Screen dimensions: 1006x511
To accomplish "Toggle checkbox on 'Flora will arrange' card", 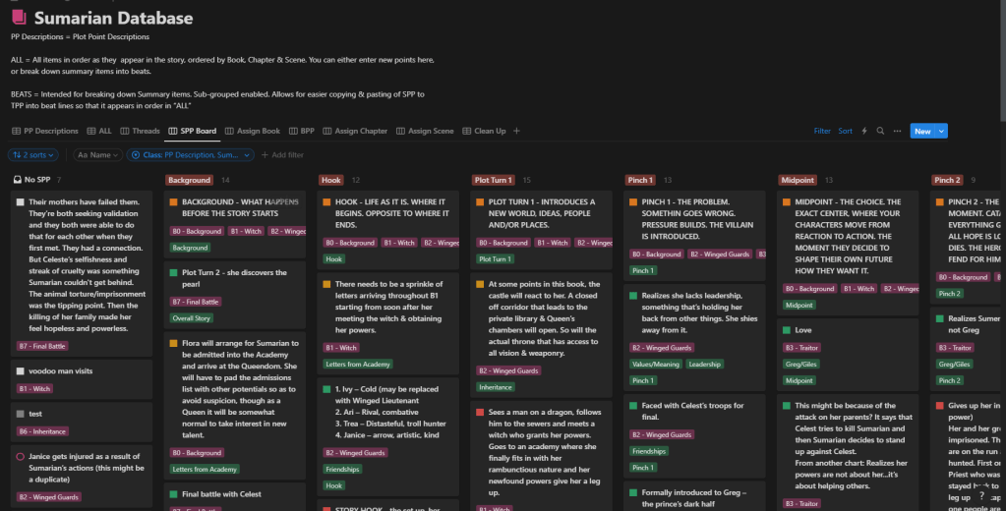I will click(173, 343).
